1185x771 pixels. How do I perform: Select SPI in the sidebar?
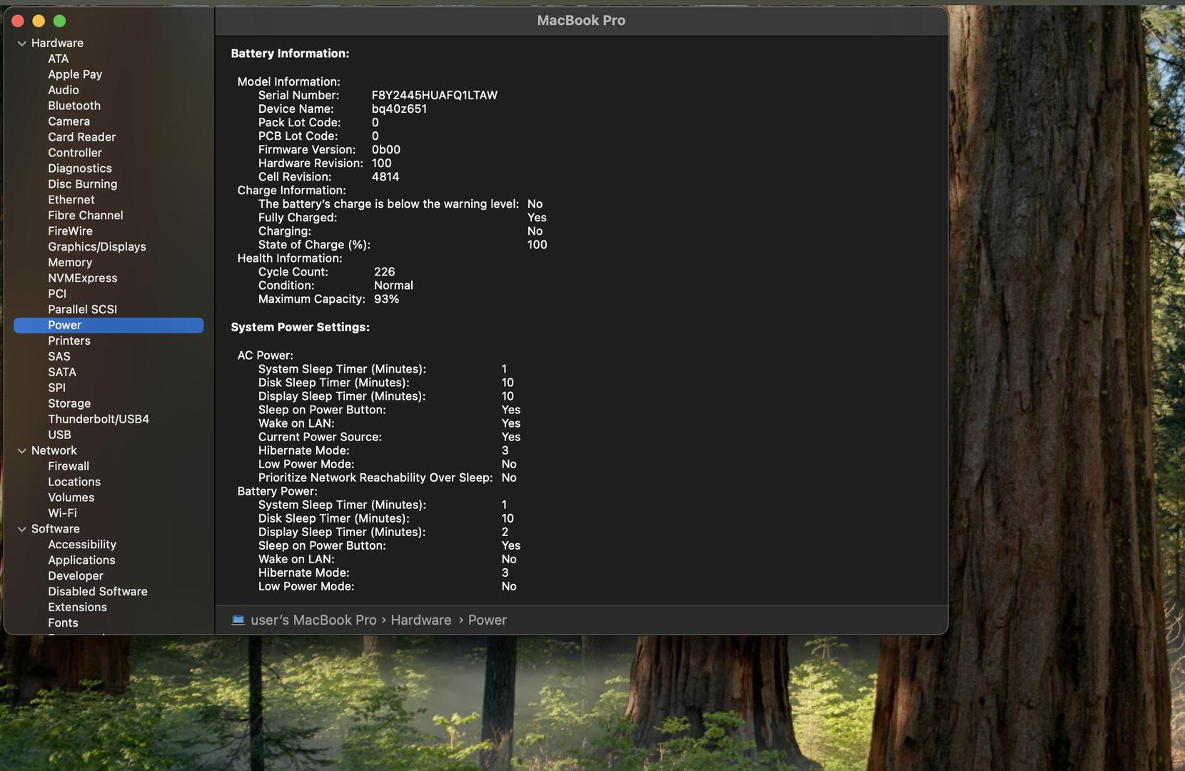click(x=57, y=389)
